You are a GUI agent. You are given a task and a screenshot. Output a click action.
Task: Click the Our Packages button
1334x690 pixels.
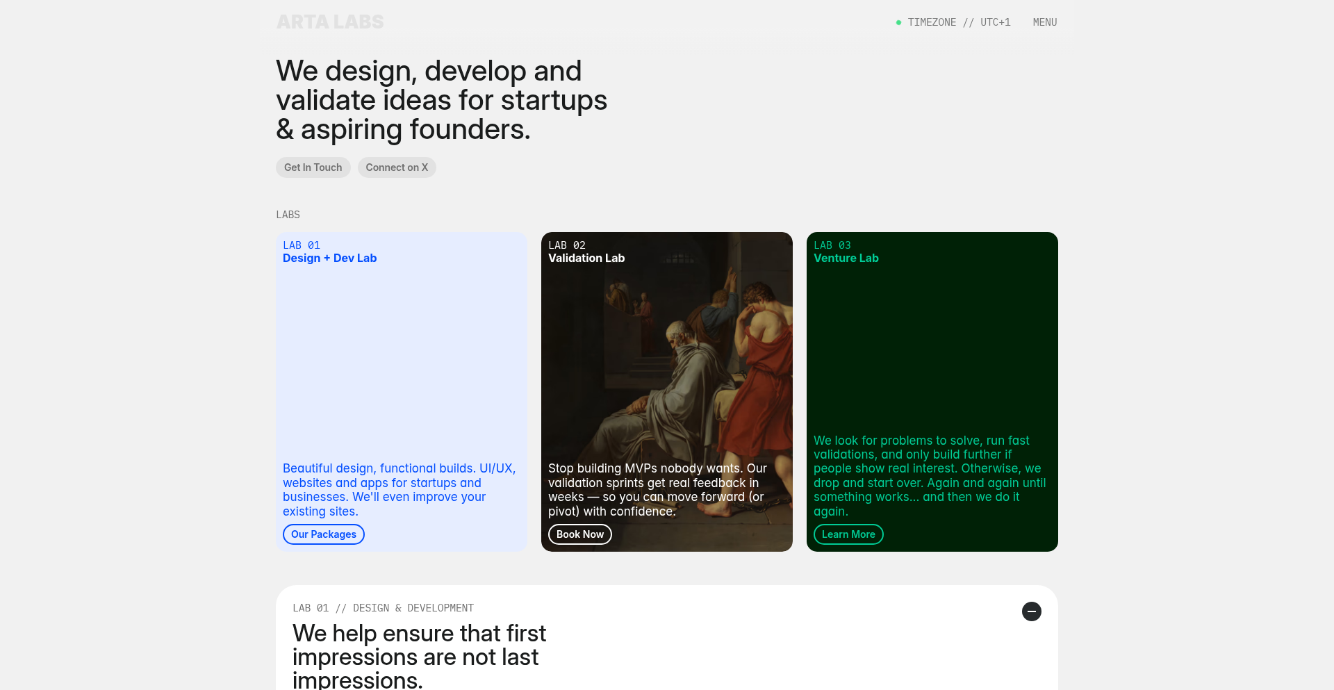324,534
